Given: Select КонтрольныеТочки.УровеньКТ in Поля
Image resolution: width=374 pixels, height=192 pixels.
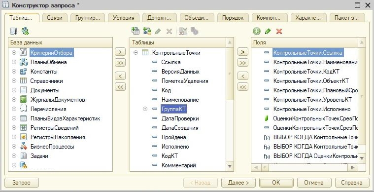Looking at the screenshot, I should (x=312, y=100).
